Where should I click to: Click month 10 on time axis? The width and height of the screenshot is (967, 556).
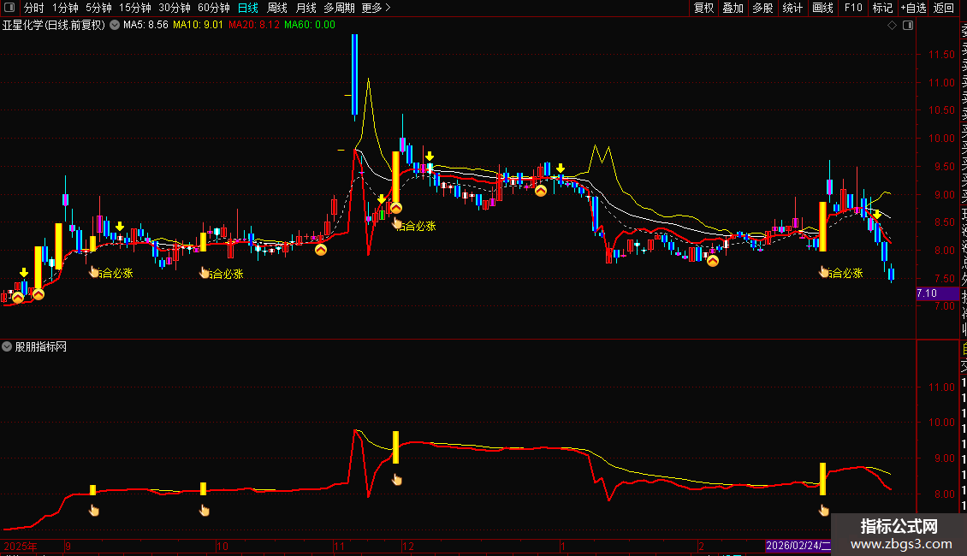click(x=222, y=546)
